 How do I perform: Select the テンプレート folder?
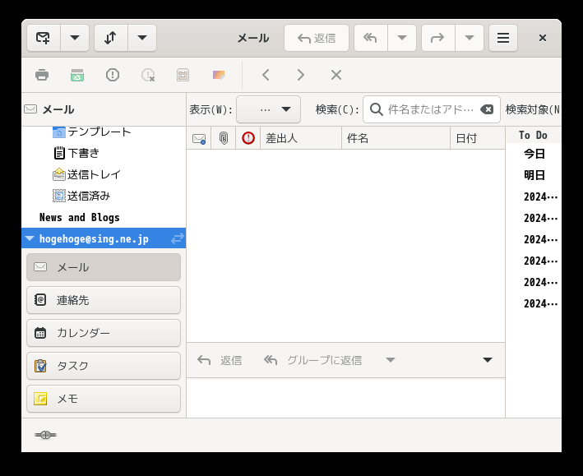pos(99,132)
